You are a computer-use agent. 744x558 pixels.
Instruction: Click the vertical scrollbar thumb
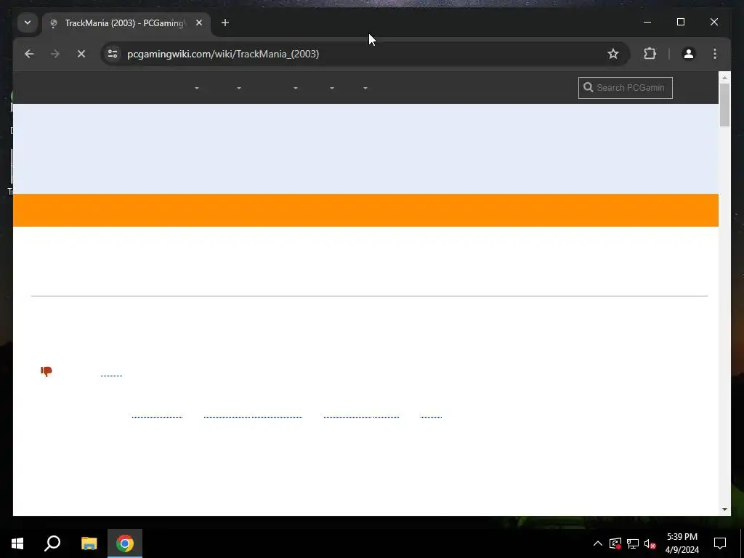[724, 105]
